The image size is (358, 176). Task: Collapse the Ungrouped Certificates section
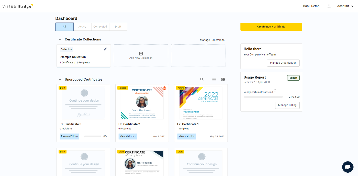[x=60, y=79]
